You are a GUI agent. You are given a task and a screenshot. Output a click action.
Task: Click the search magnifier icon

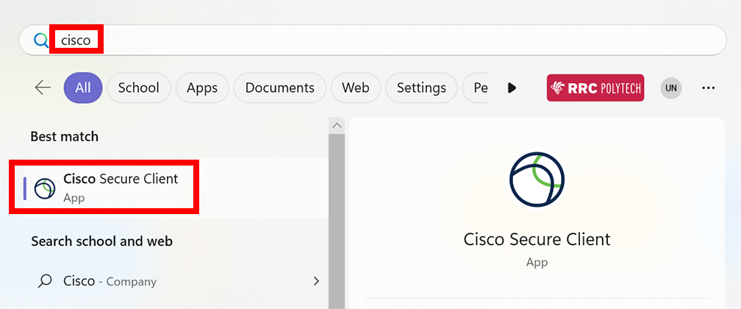[x=42, y=40]
